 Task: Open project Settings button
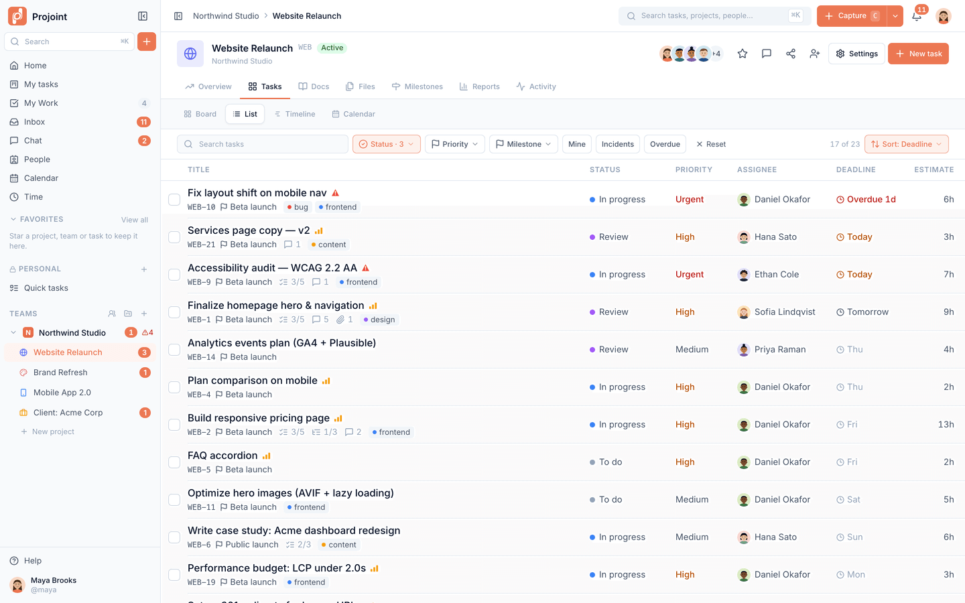click(856, 54)
